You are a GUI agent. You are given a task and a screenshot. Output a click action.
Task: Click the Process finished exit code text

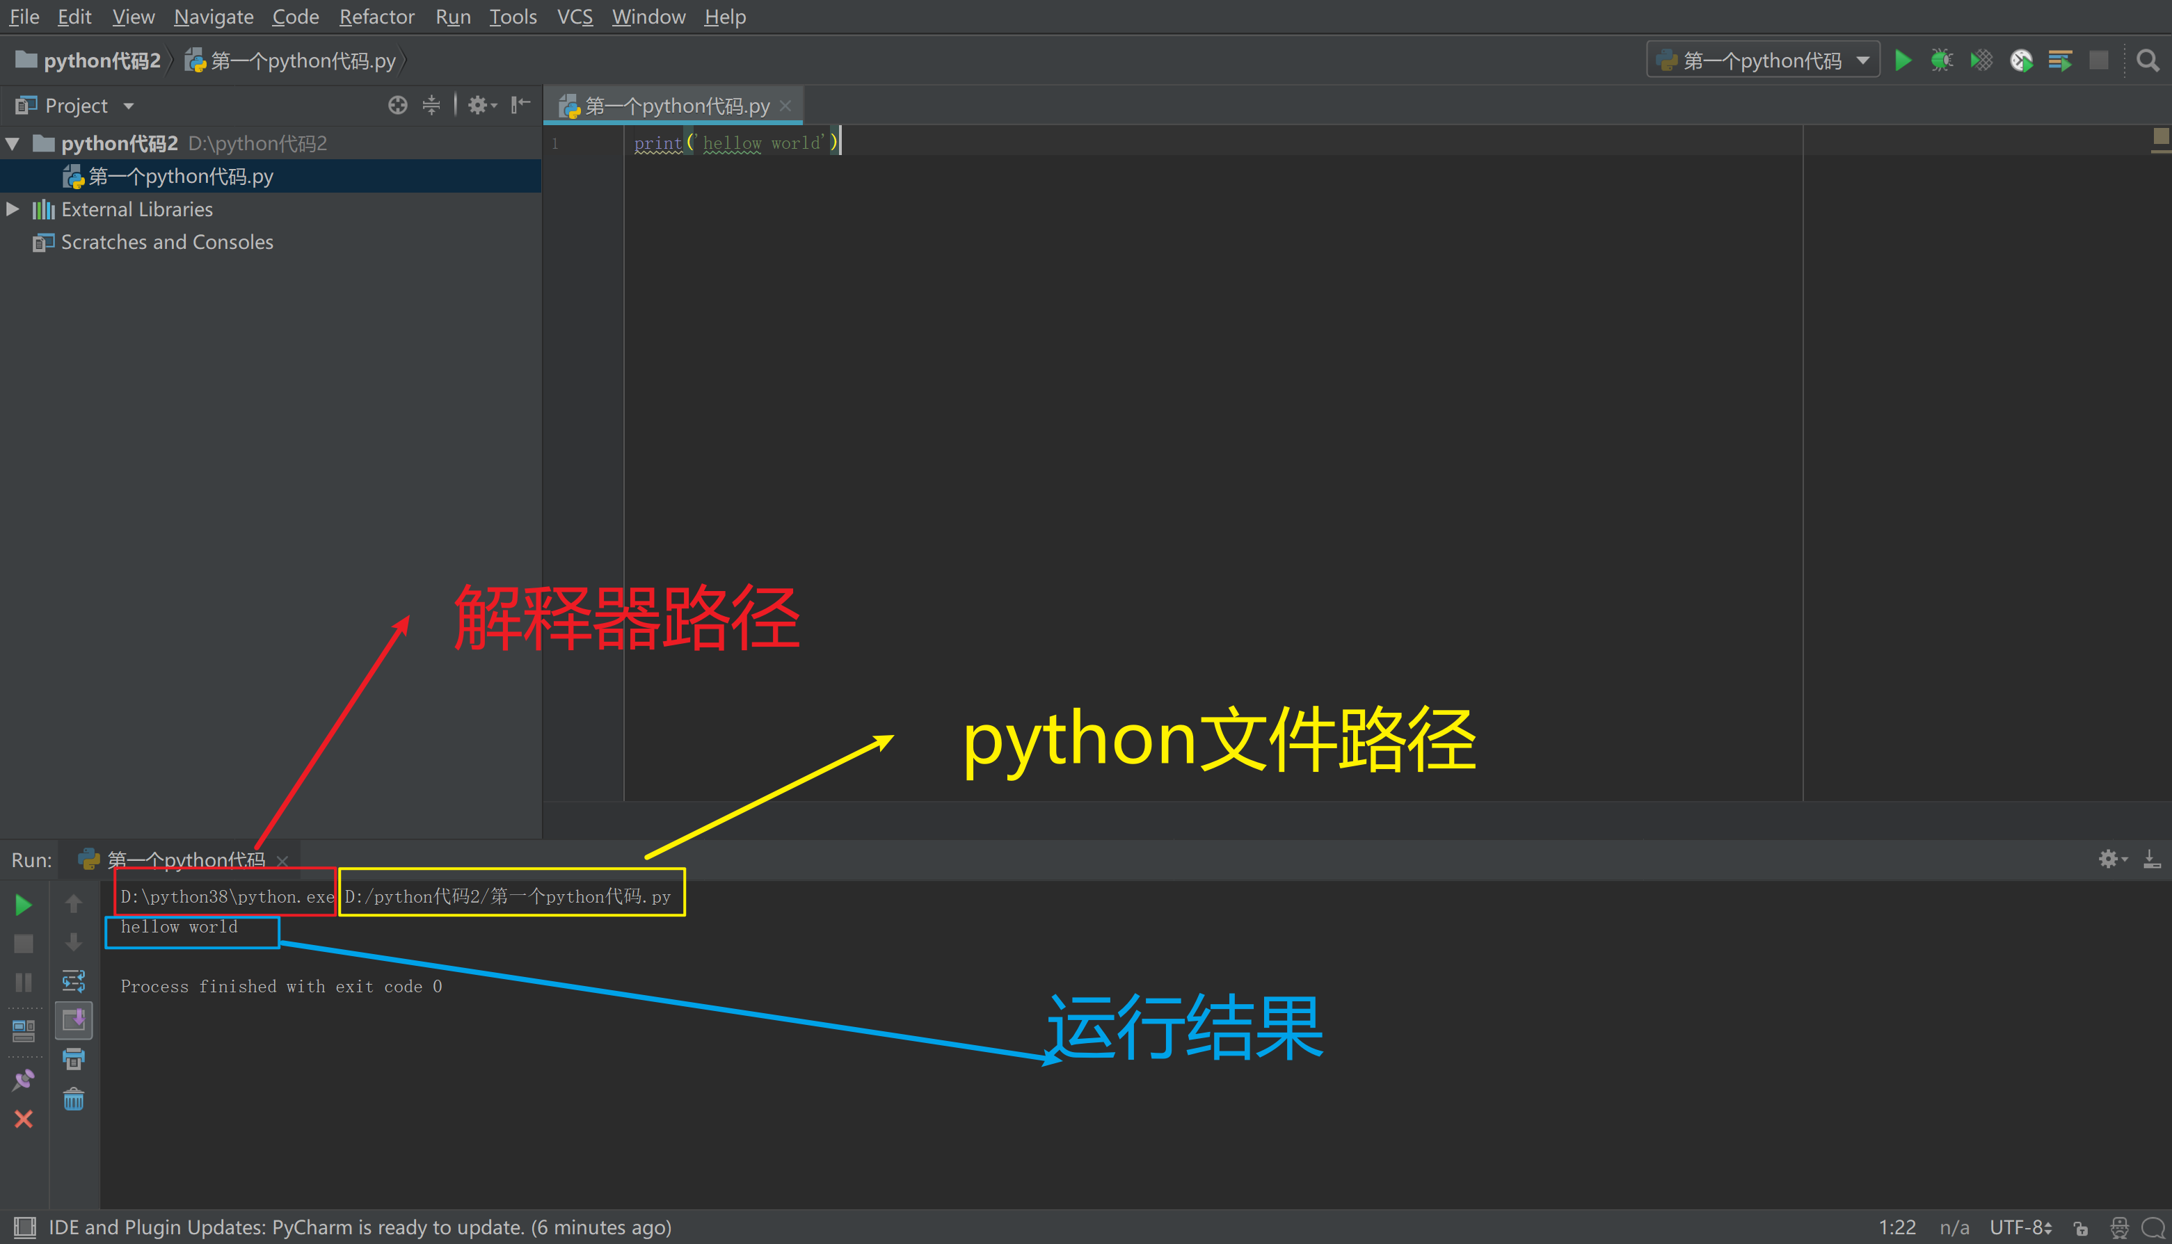pos(281,986)
